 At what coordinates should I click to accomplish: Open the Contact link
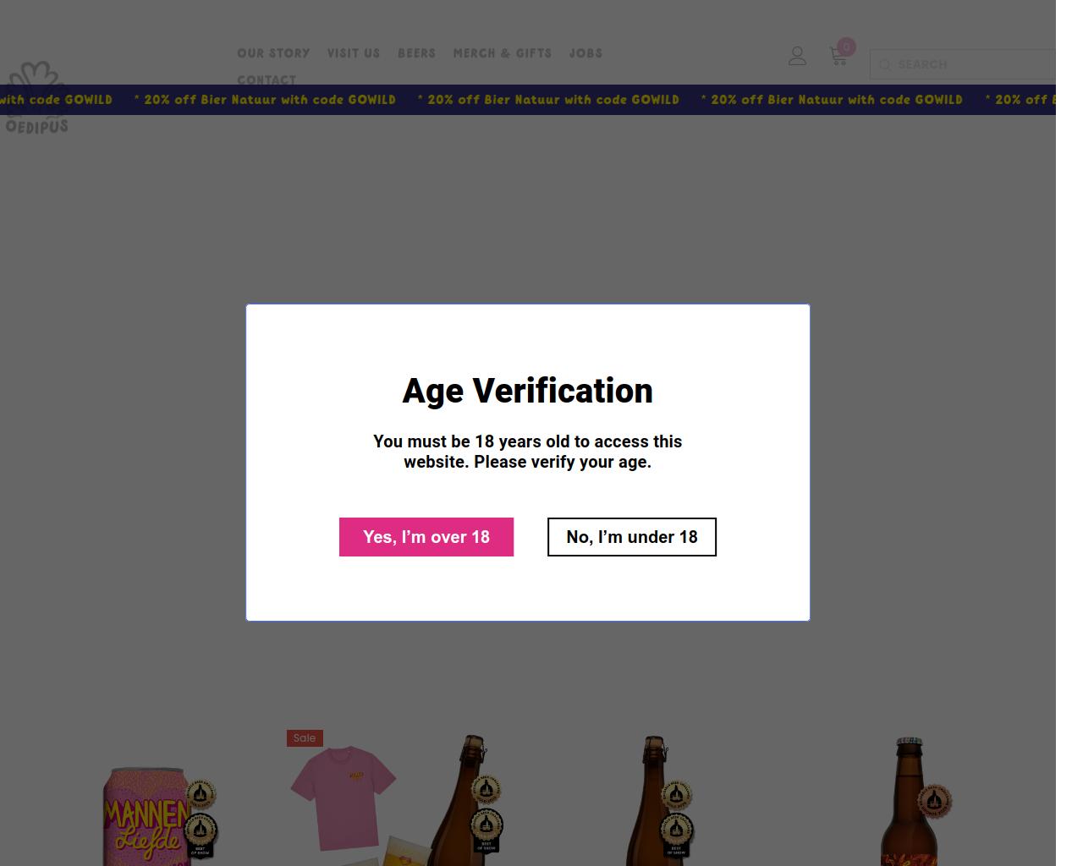267,80
